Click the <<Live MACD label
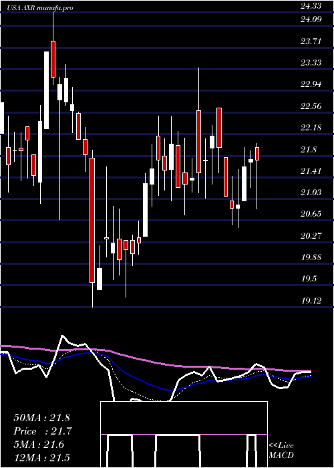Image resolution: width=334 pixels, height=468 pixels. [281, 451]
